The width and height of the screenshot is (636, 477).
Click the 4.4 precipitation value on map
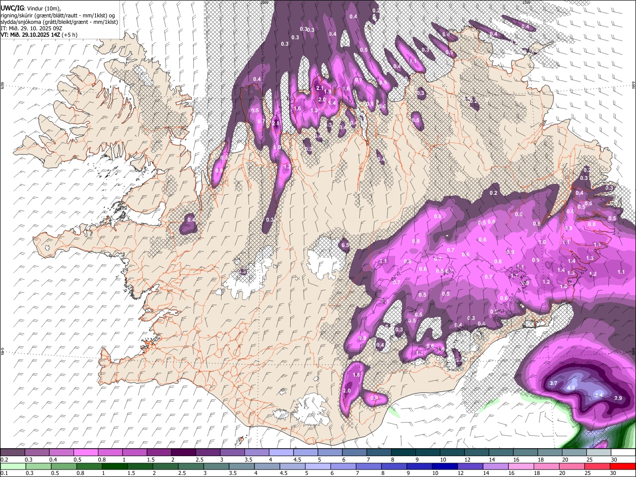tap(599, 395)
